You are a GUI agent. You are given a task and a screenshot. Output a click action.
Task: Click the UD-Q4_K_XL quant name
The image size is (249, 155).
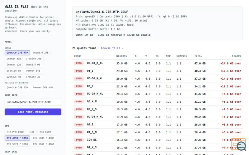[x=95, y=117]
